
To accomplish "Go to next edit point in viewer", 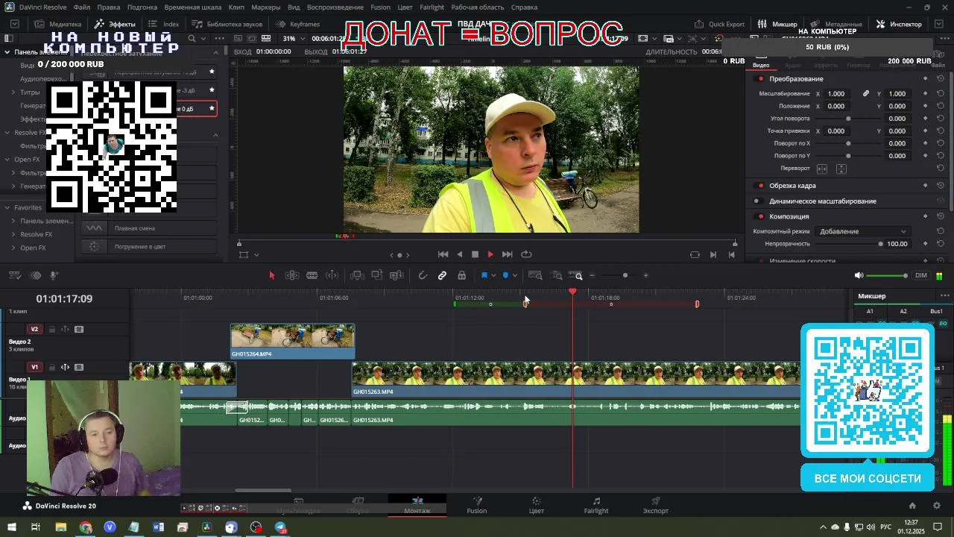I will tap(713, 254).
